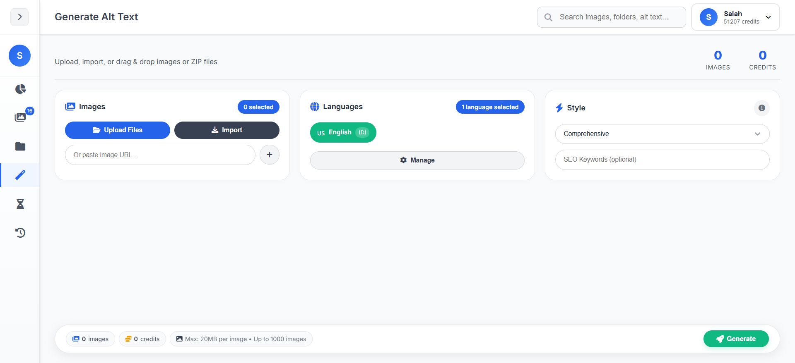Open the Comprehensive style dropdown
The image size is (795, 363).
point(662,134)
